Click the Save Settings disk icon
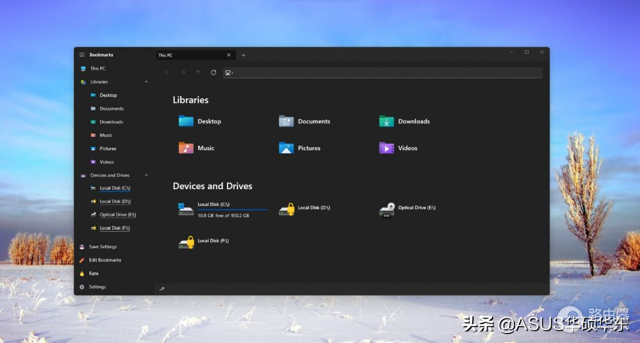 (82, 247)
